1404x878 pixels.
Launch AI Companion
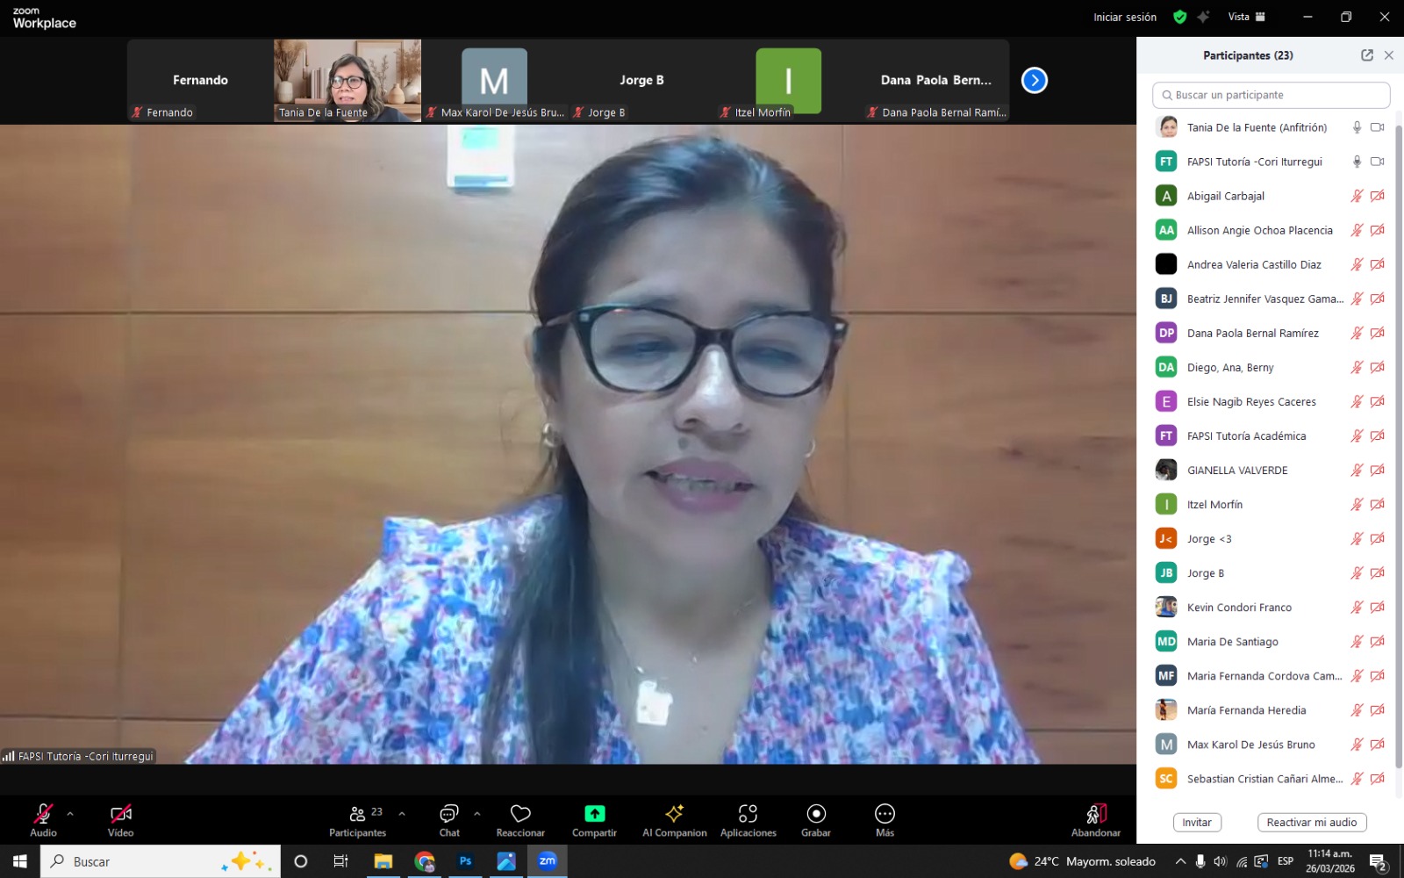pos(674,819)
